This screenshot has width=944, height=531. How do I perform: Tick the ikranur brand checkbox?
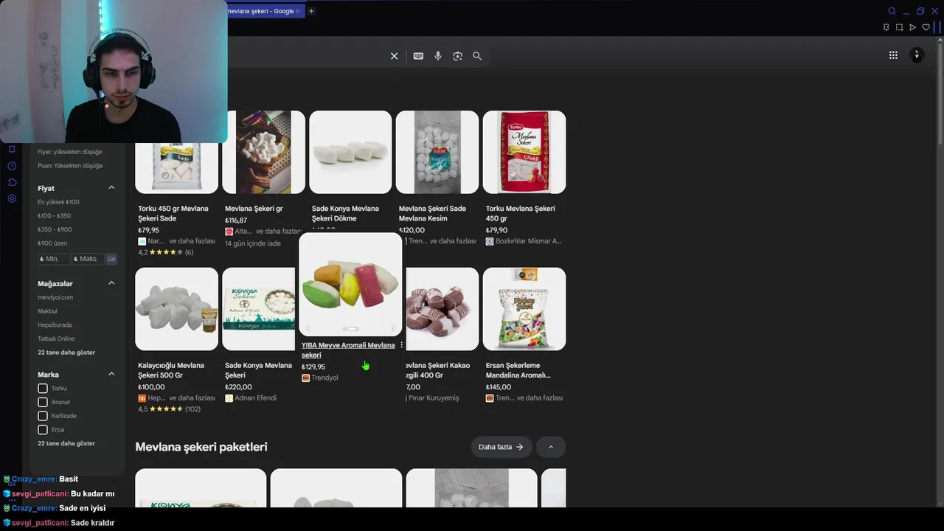pos(43,402)
